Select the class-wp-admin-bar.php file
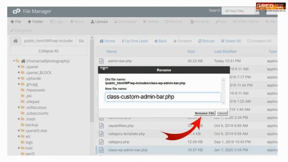Viewport: 288px width, 162px height. tap(128, 150)
